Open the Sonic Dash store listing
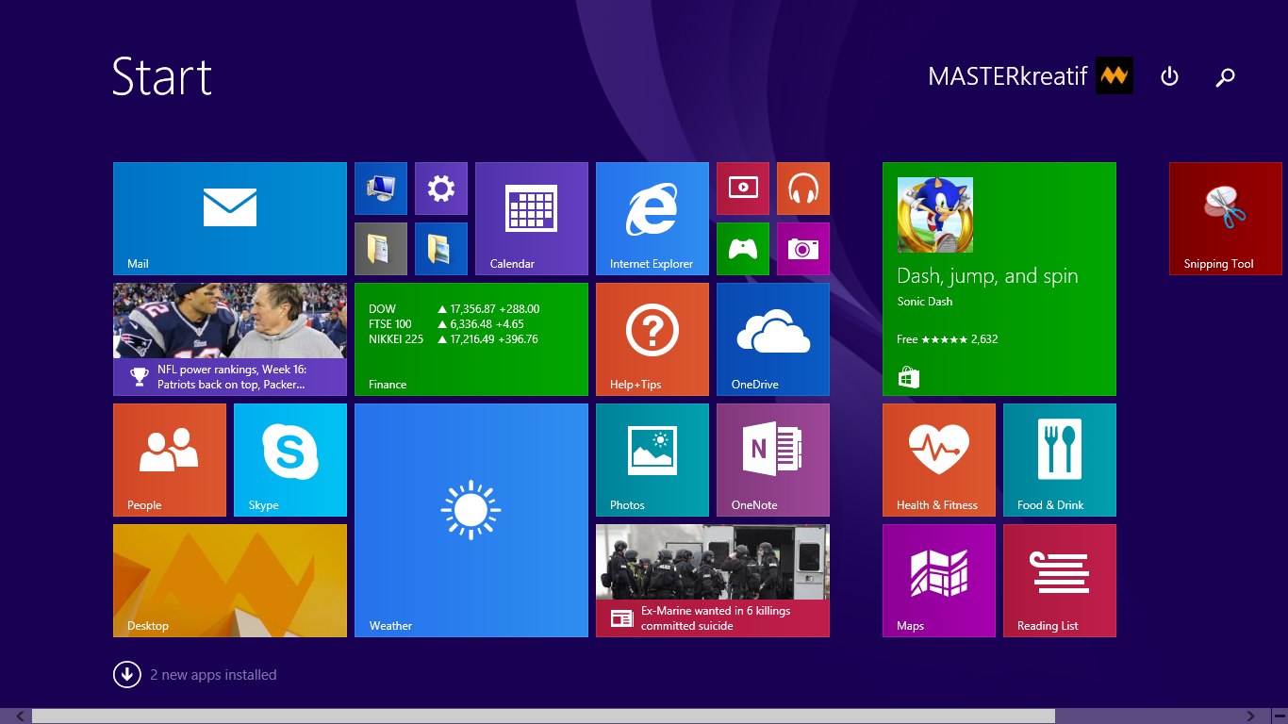Viewport: 1288px width, 724px height. point(999,279)
